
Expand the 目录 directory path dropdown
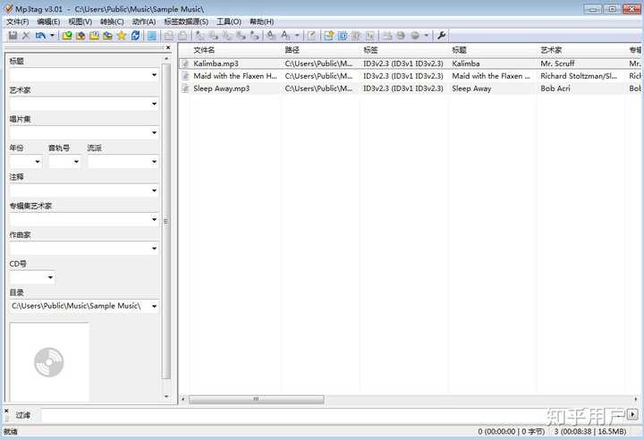(x=154, y=306)
